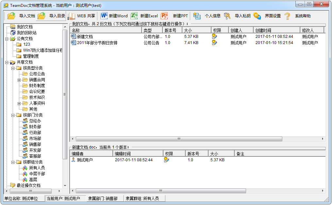The image size is (332, 205).
Task: Click the 导入私钥 keys icon
Action: (227, 16)
